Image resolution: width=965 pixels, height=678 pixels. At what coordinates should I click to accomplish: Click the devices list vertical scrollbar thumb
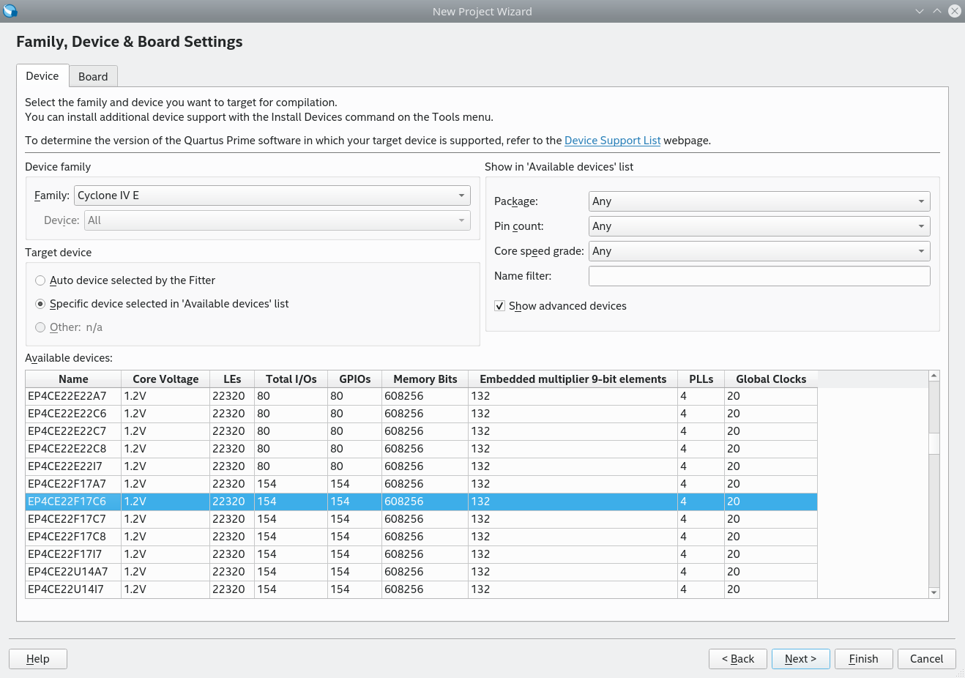tap(934, 443)
